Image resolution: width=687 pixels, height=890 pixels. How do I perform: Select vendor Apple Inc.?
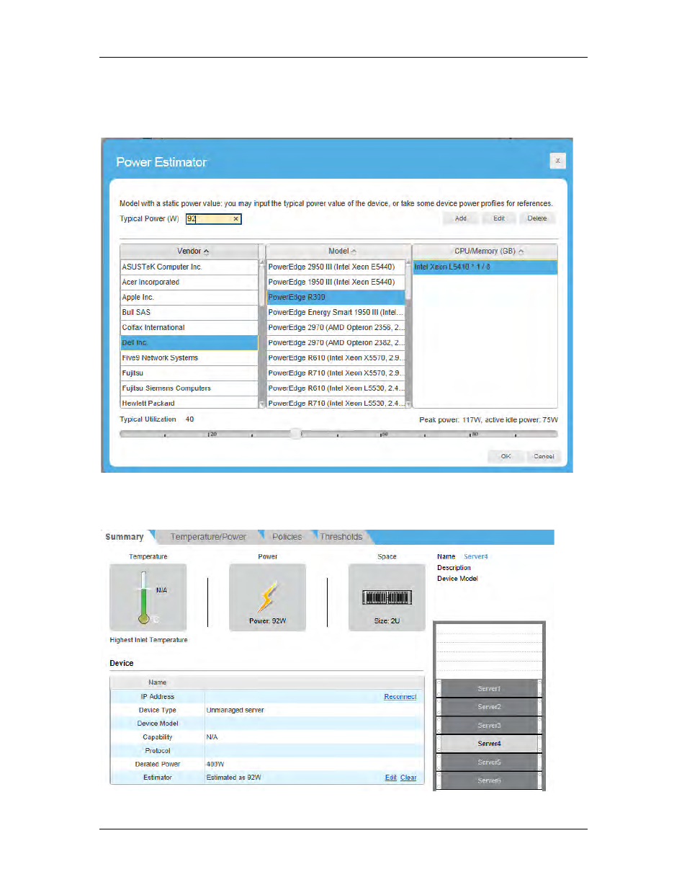[189, 298]
